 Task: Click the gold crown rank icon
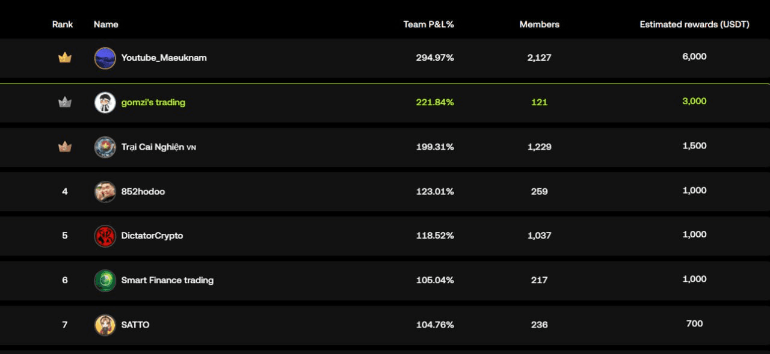point(64,58)
